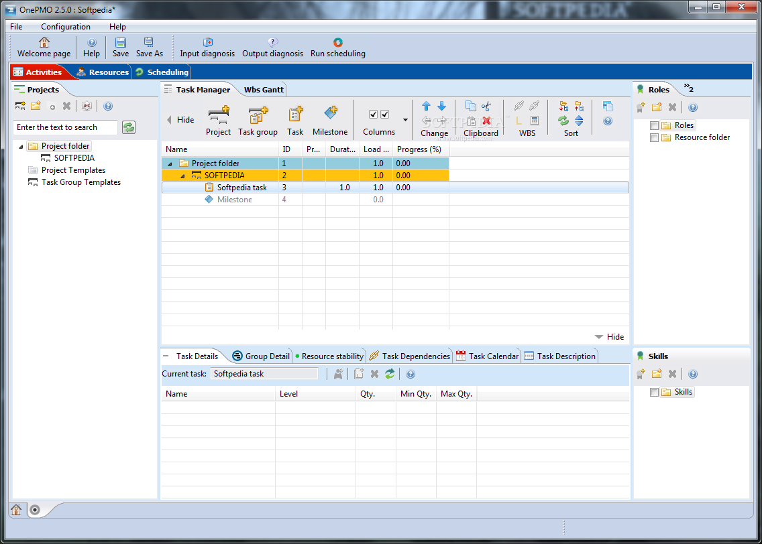762x544 pixels.
Task: Collapse the Project folder row in the task table
Action: click(x=170, y=164)
